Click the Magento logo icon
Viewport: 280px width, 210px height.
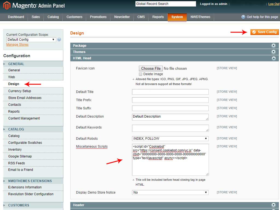point(7,5)
